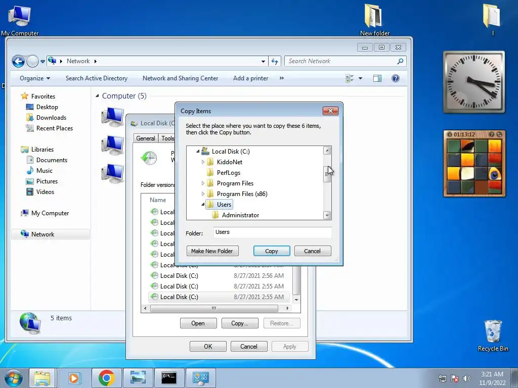Viewport: 518px width, 388px height.
Task: Click the Name column header in versions list
Action: click(x=158, y=200)
